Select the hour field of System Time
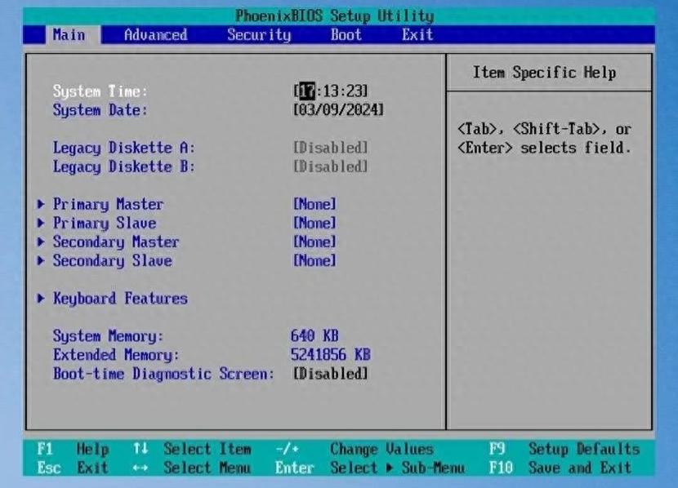Viewport: 678px width, 488px height. point(307,91)
